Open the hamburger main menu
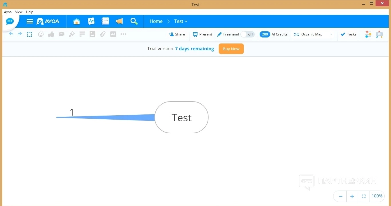 (x=30, y=21)
